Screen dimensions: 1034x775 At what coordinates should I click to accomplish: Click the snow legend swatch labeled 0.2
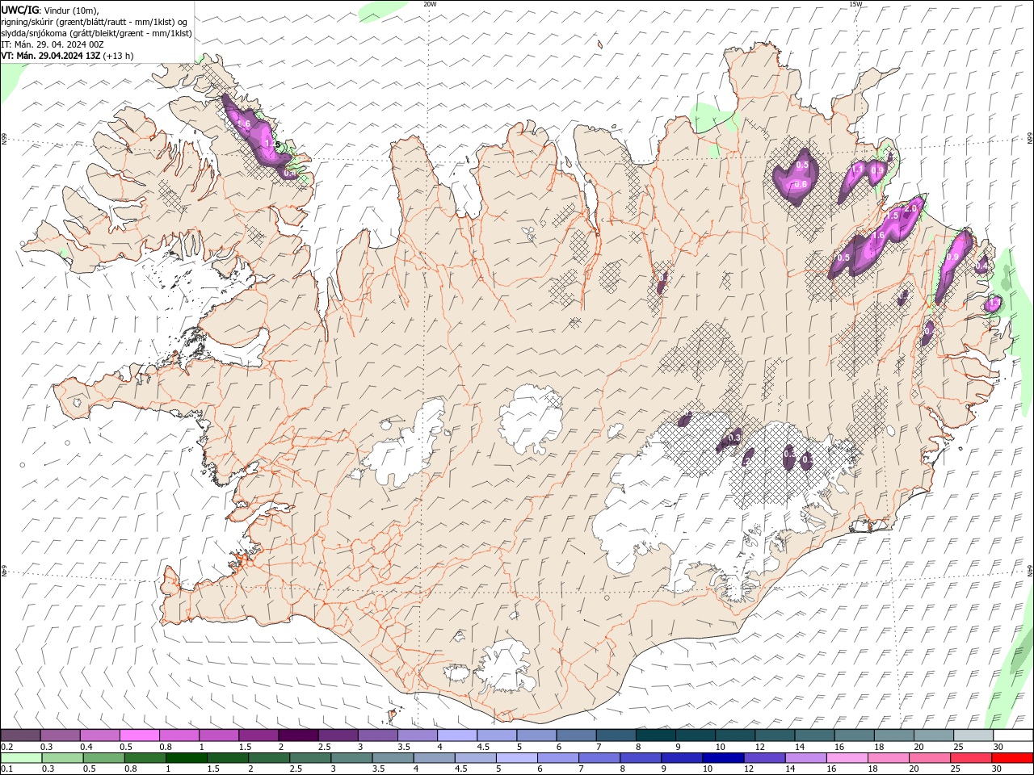pyautogui.click(x=20, y=735)
